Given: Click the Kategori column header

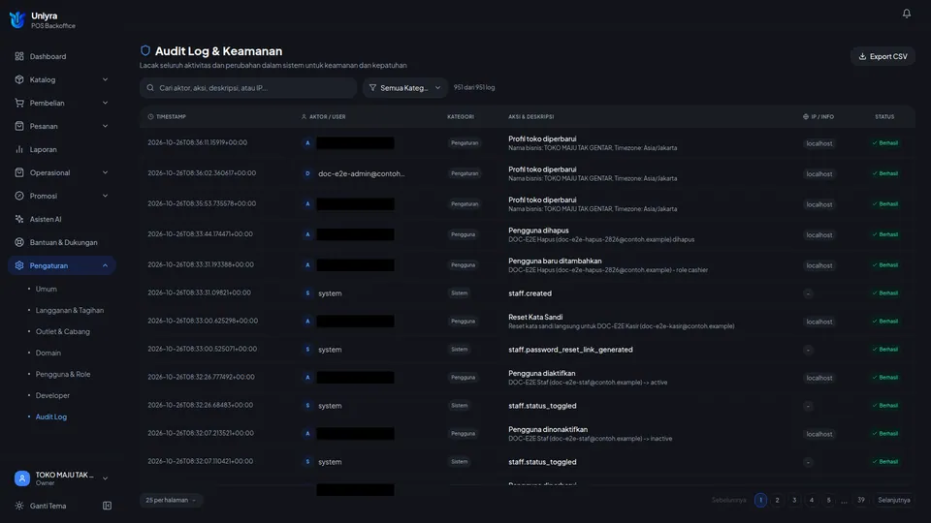Looking at the screenshot, I should (x=460, y=117).
